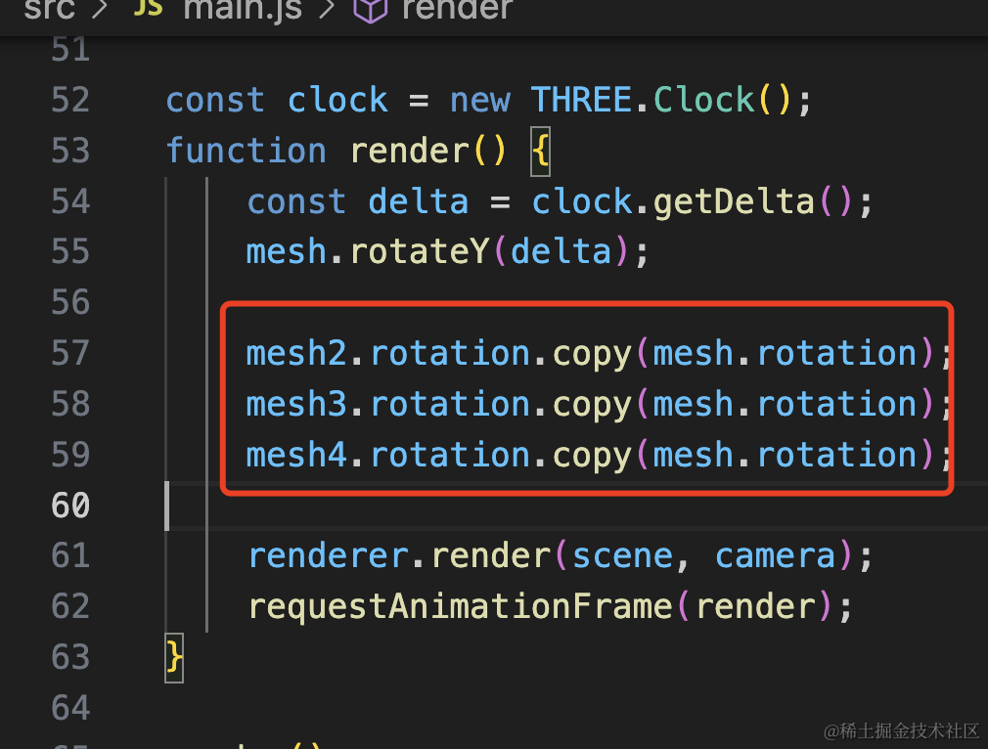The width and height of the screenshot is (988, 749).
Task: Click the getDelta method call
Action: (734, 202)
